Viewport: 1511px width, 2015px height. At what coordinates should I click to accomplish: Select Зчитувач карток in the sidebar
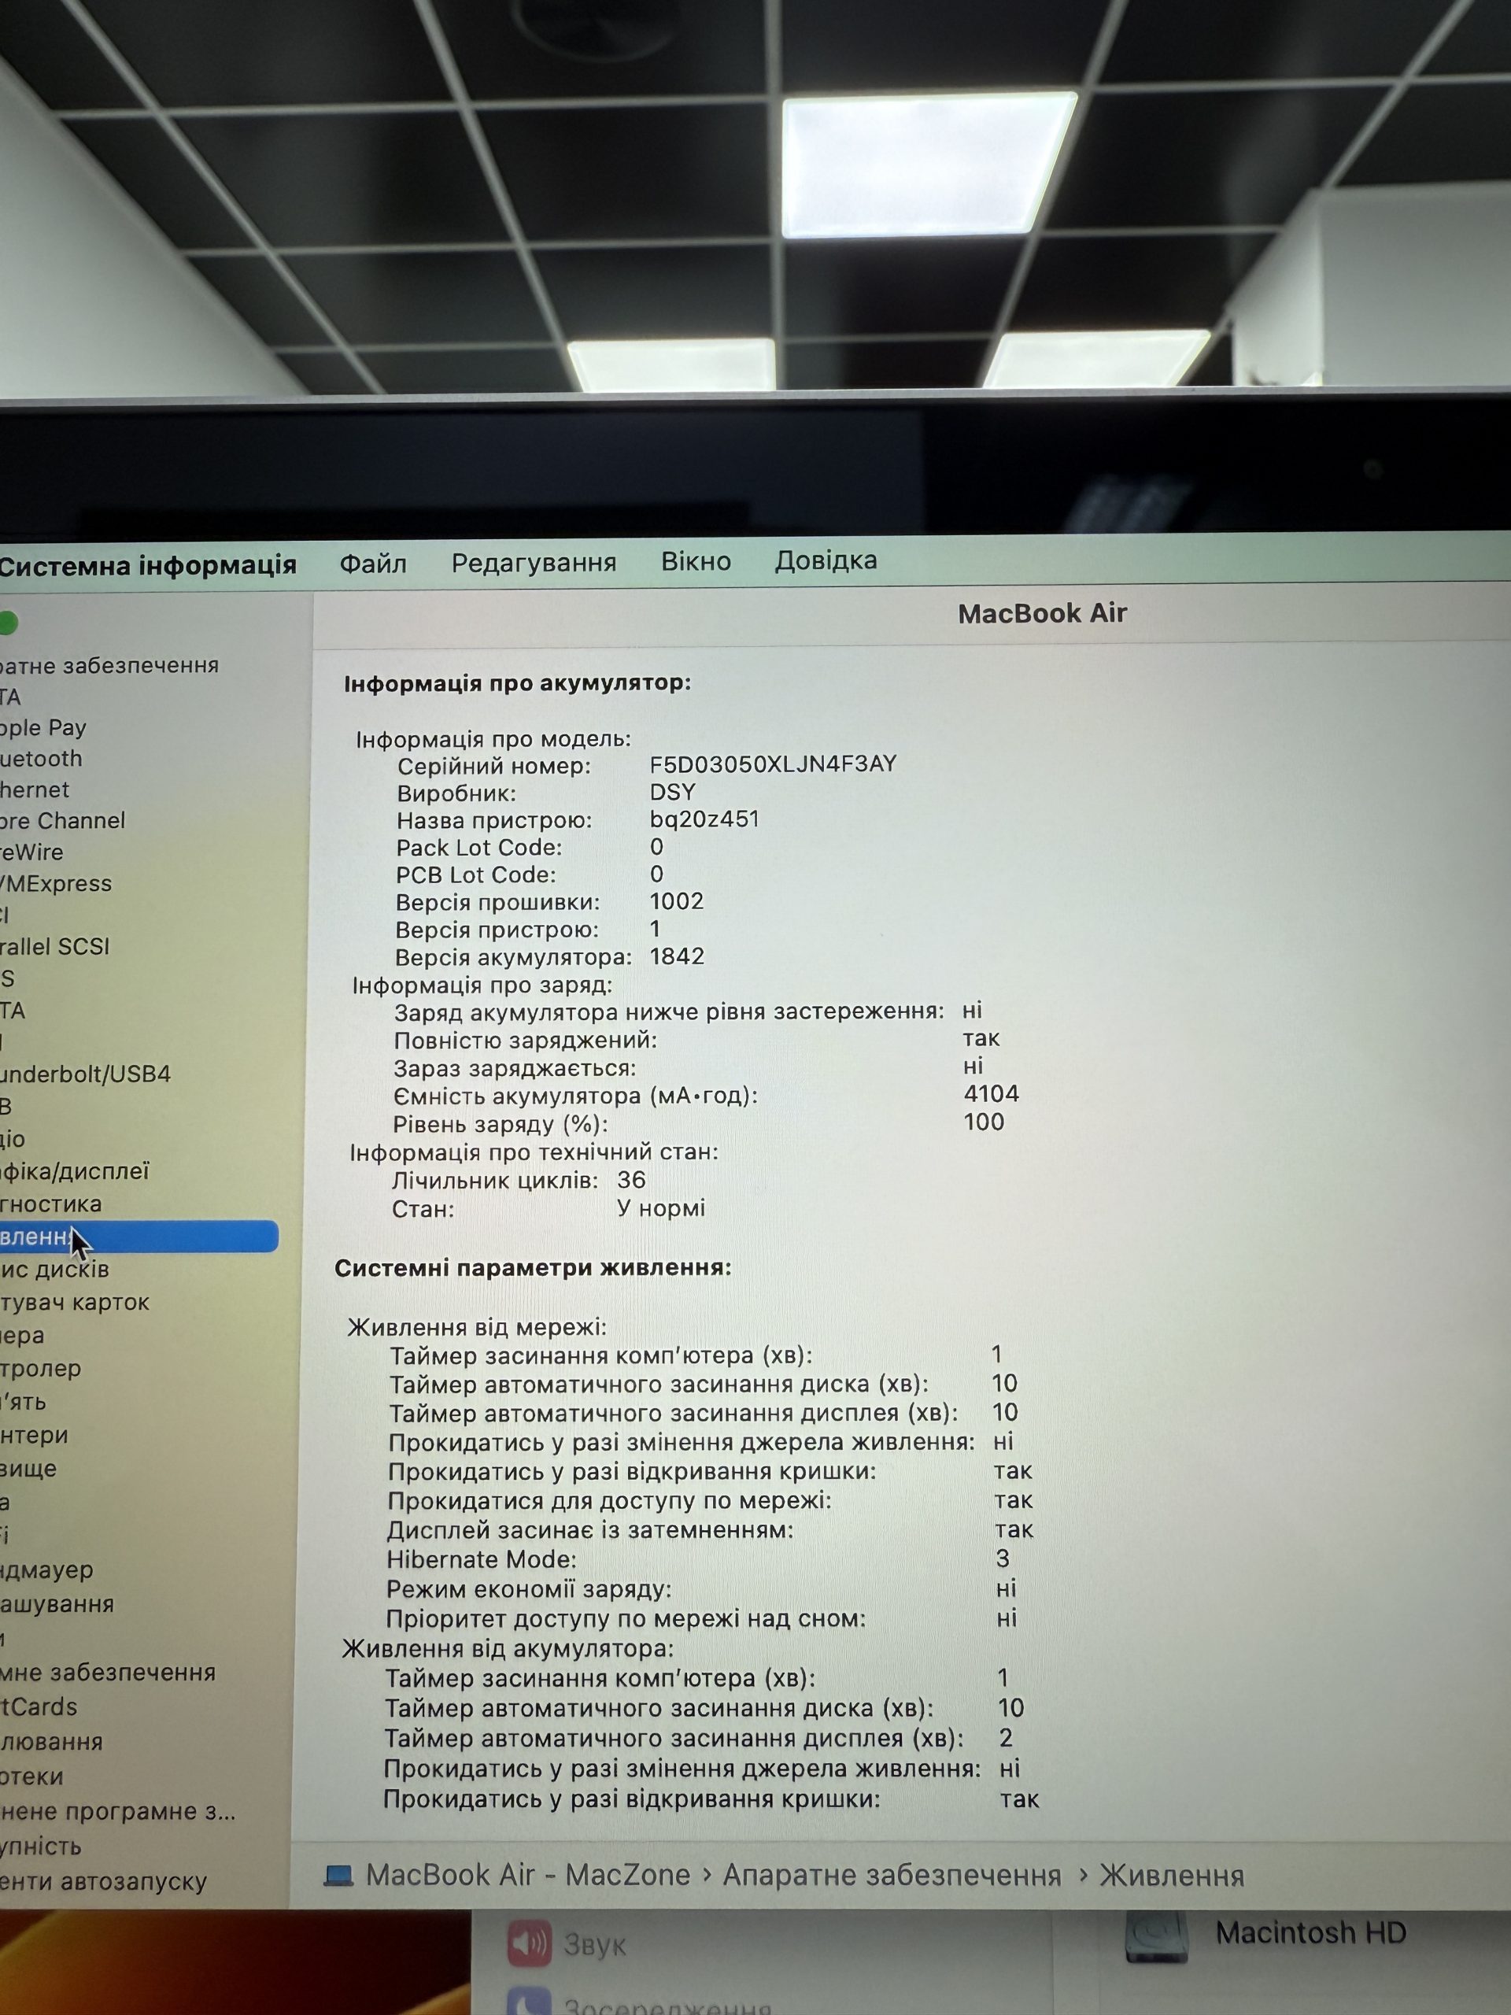coord(75,1303)
